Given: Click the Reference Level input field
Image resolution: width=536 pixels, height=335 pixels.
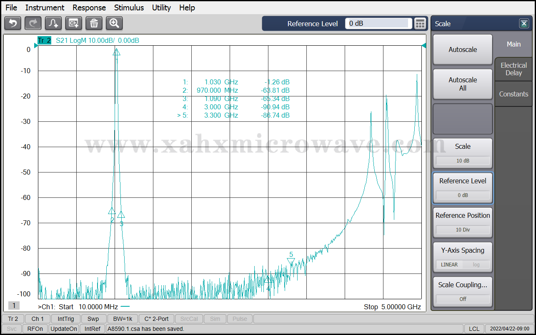Looking at the screenshot, I should tap(378, 24).
